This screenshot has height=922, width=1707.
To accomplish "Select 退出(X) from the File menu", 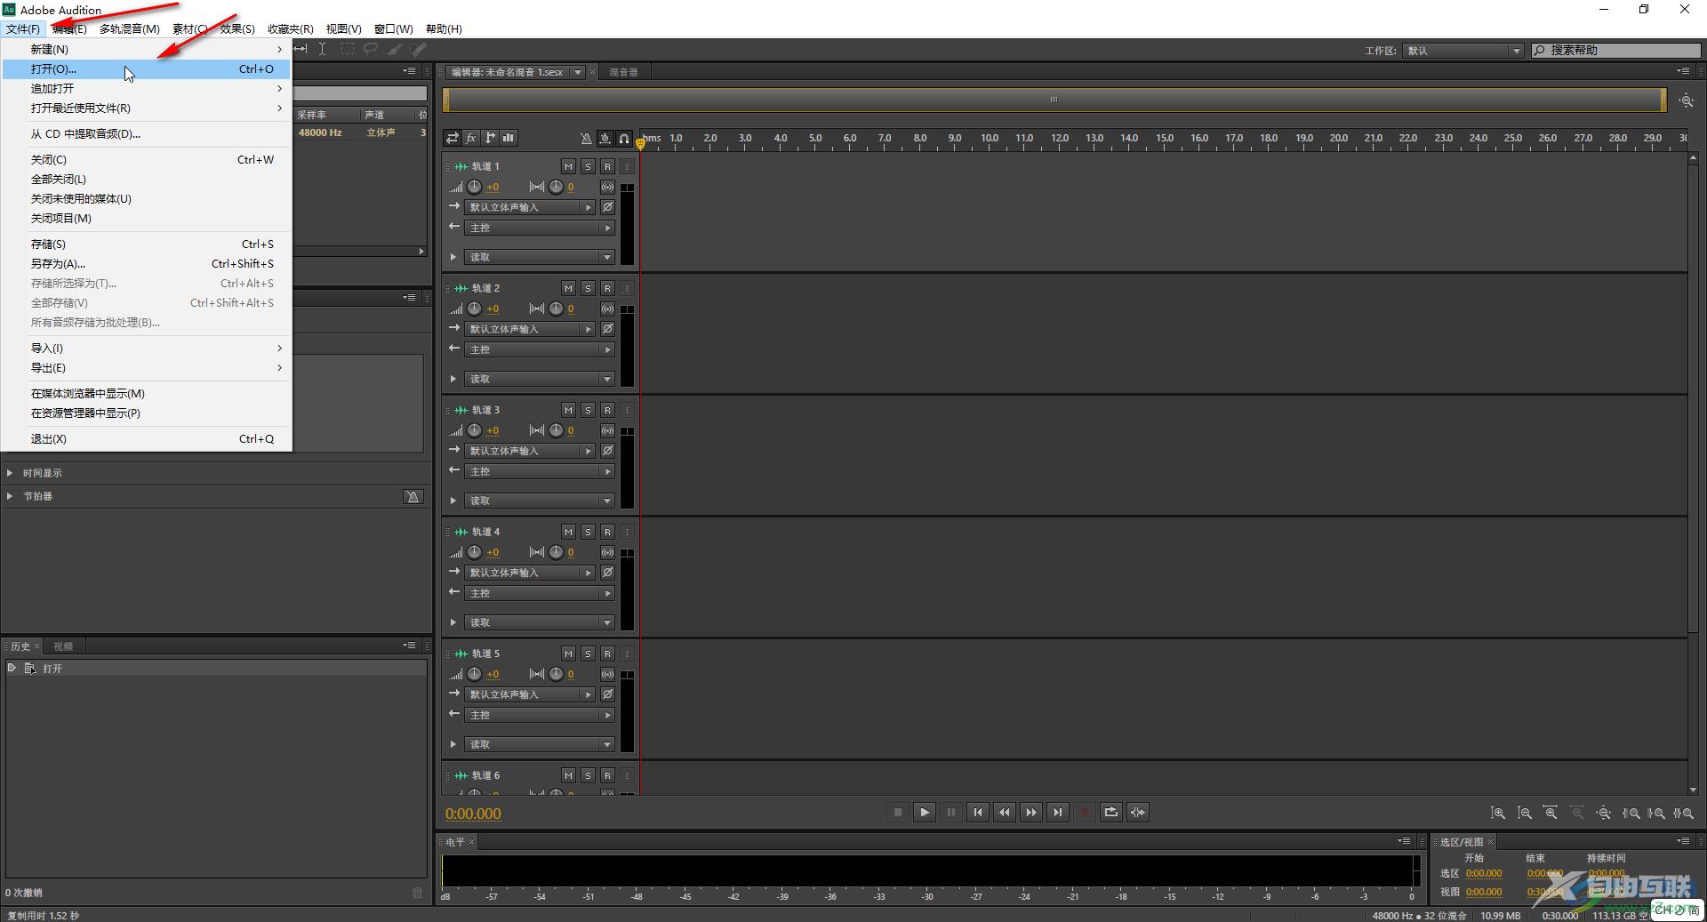I will pyautogui.click(x=146, y=438).
